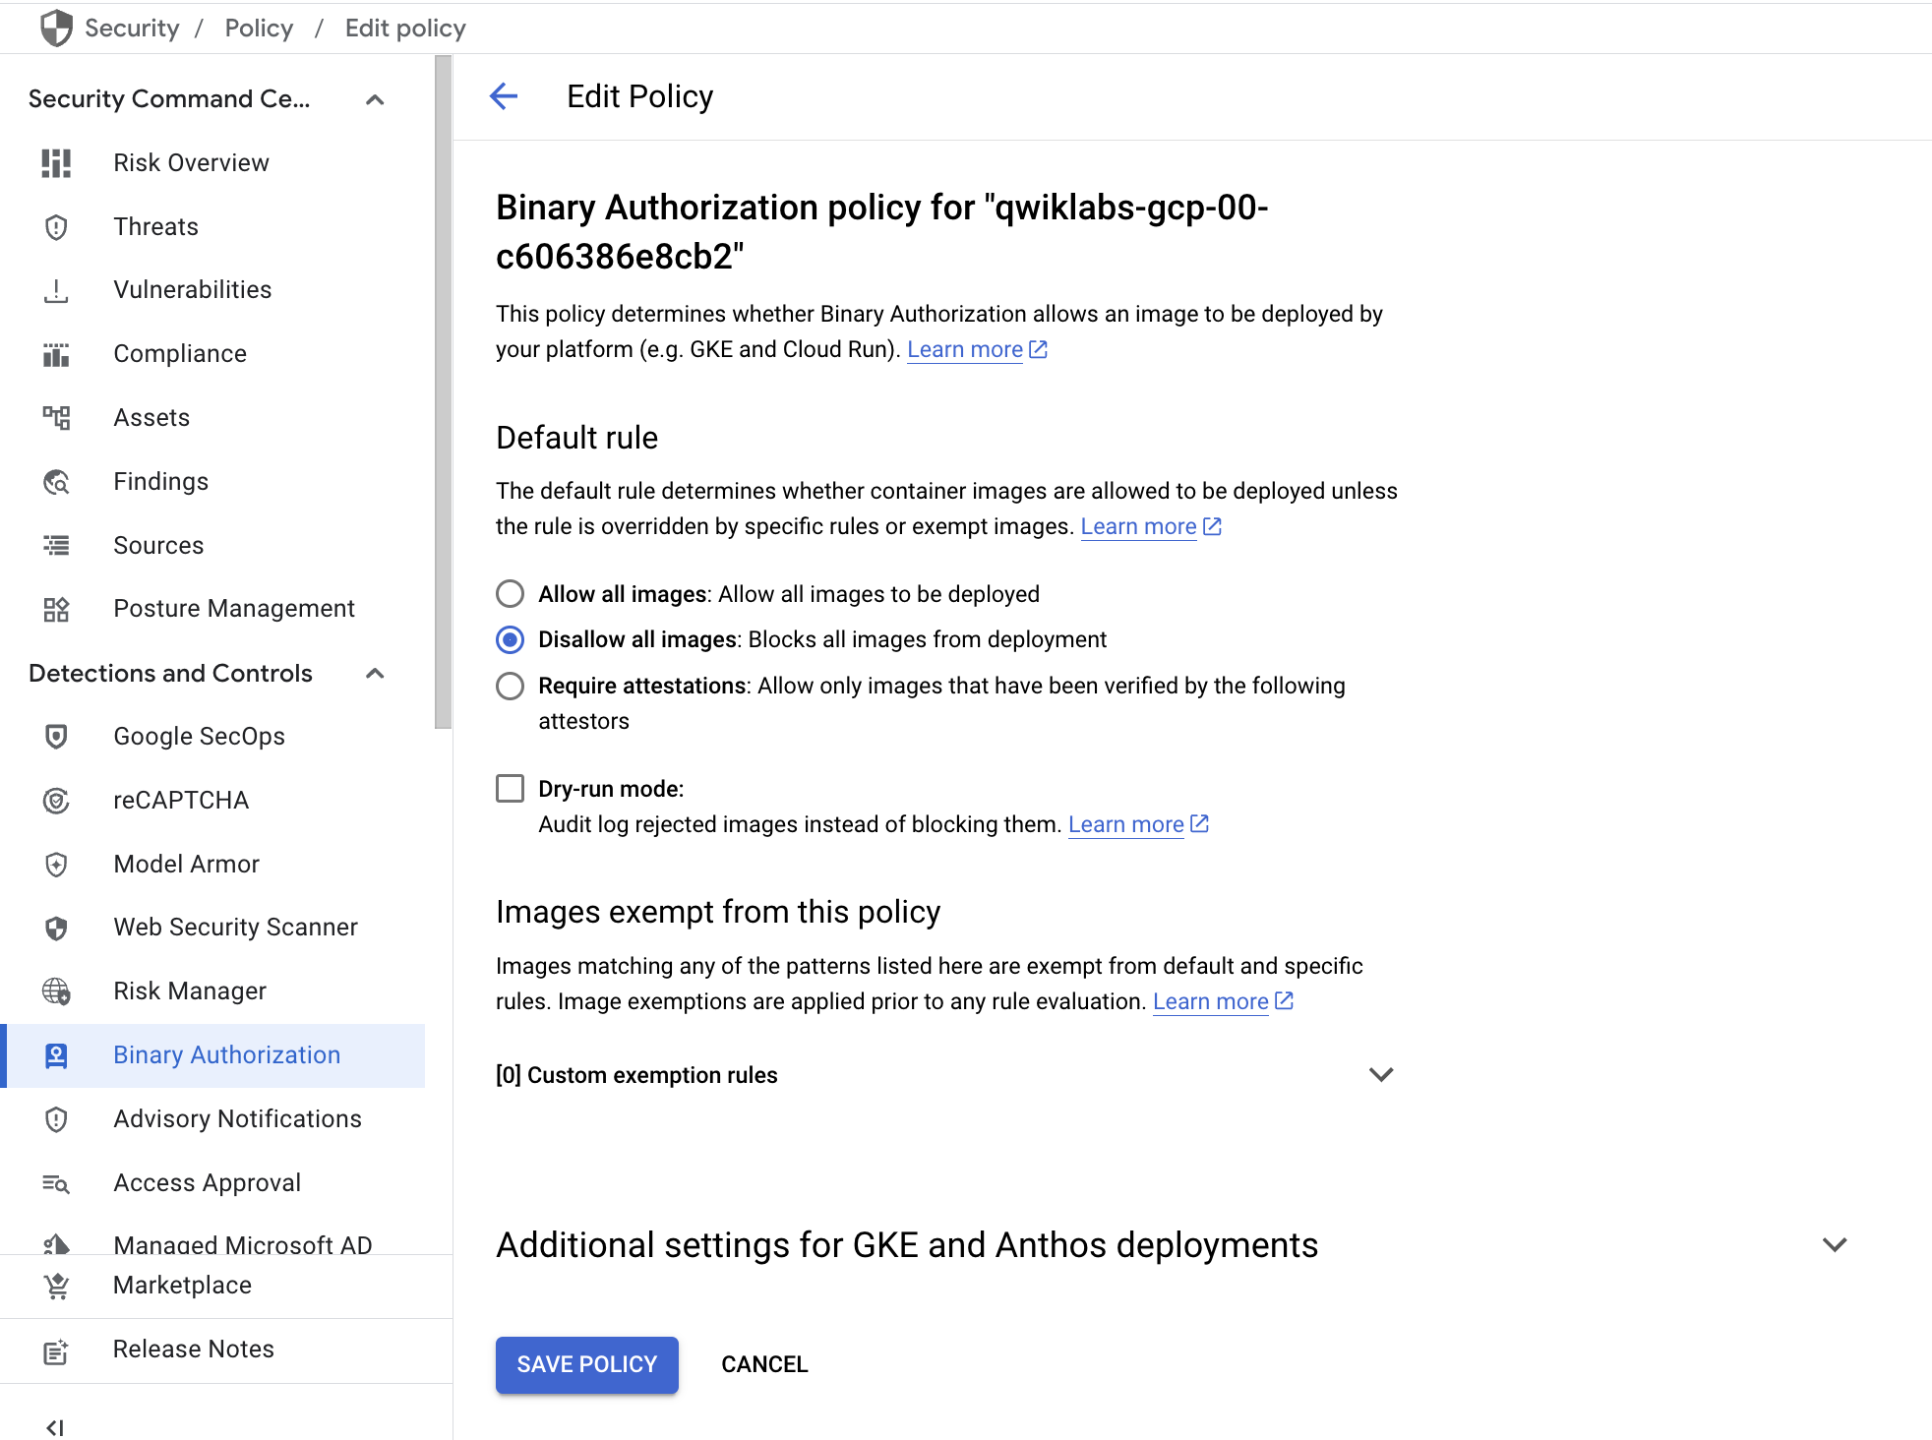Click the Posture Management icon
1932x1440 pixels.
[x=56, y=609]
